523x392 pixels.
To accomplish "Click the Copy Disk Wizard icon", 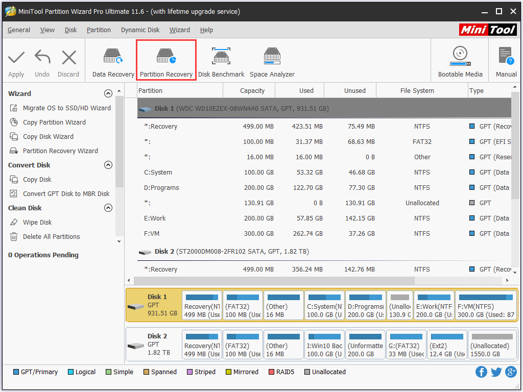I will (14, 137).
